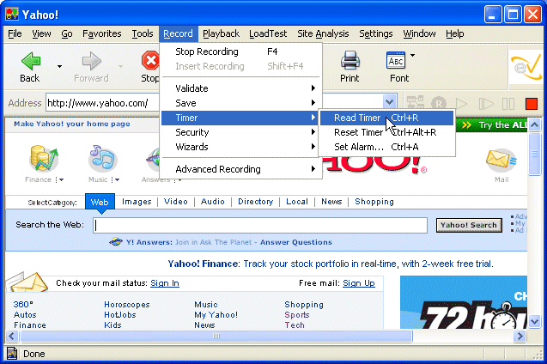Open the Favorites menu
547x364 pixels.
(x=102, y=33)
